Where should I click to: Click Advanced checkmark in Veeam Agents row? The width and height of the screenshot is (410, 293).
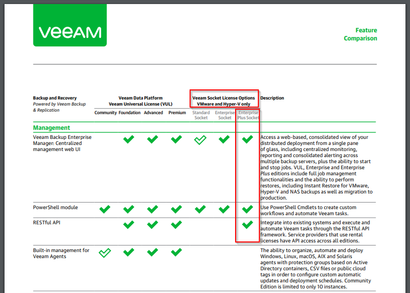tap(153, 252)
